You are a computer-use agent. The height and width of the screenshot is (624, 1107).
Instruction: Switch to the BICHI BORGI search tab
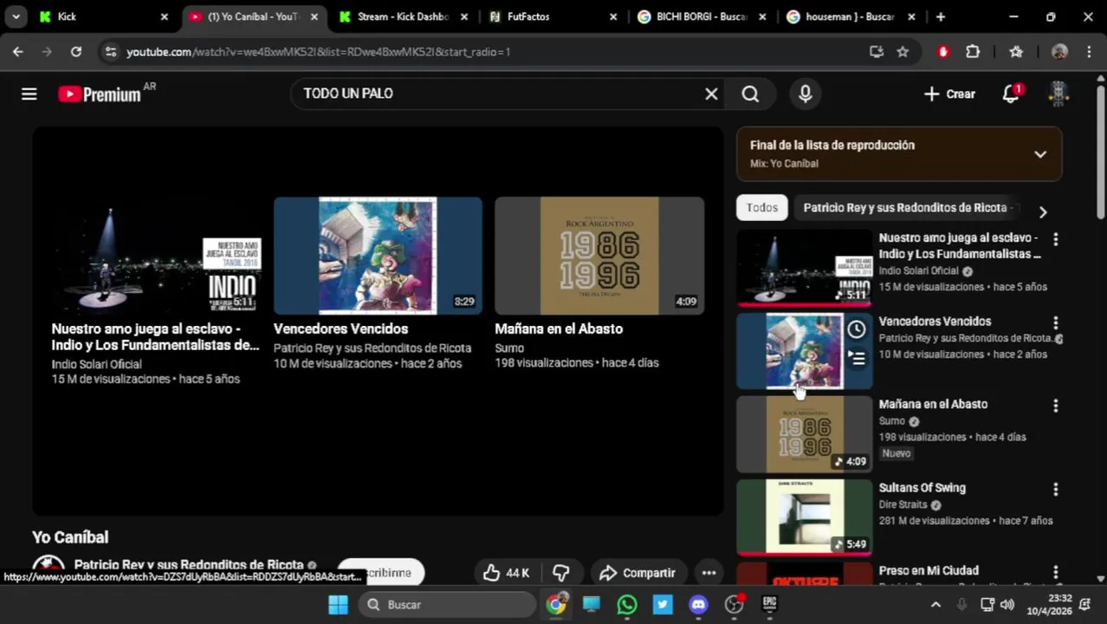tap(702, 16)
